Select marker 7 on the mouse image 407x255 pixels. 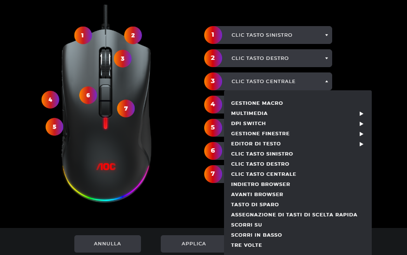(x=126, y=109)
